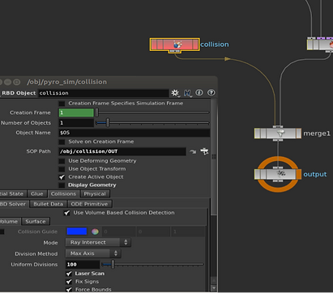Open the Mode dropdown showing Ray Intersect

[98, 242]
